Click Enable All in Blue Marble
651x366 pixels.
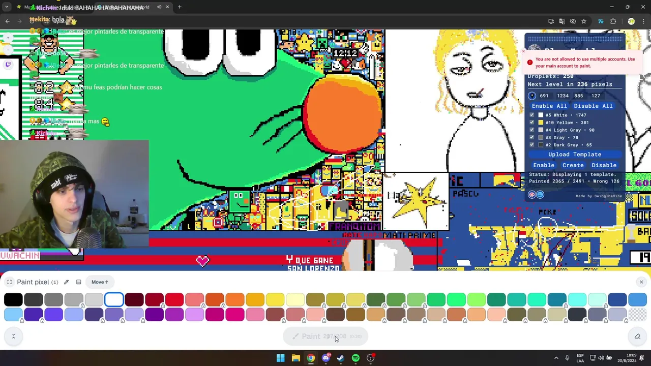pos(549,106)
